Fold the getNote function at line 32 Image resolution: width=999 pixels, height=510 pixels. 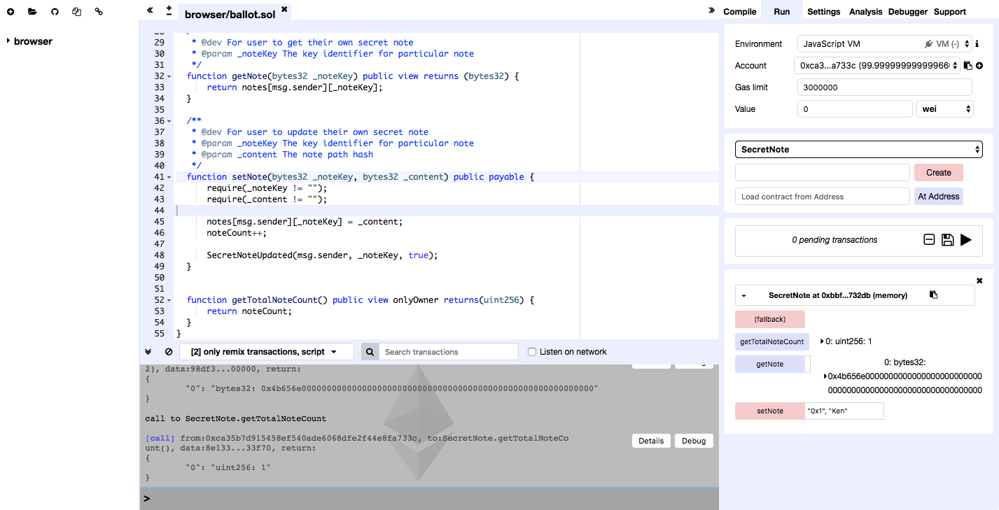(x=169, y=76)
